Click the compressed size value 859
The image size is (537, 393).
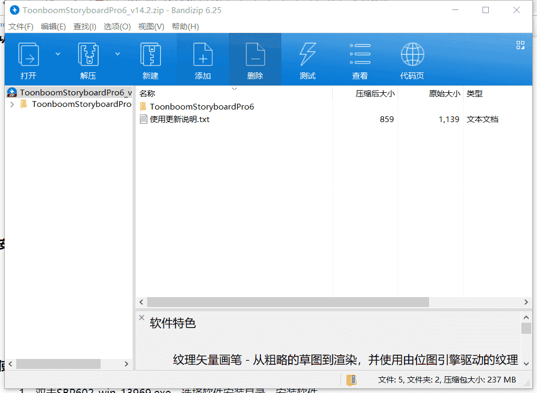point(387,119)
